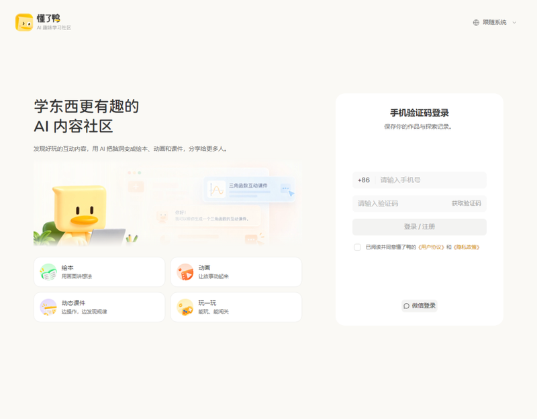Click the 让故事动起来 subtitle
537x419 pixels.
click(213, 276)
